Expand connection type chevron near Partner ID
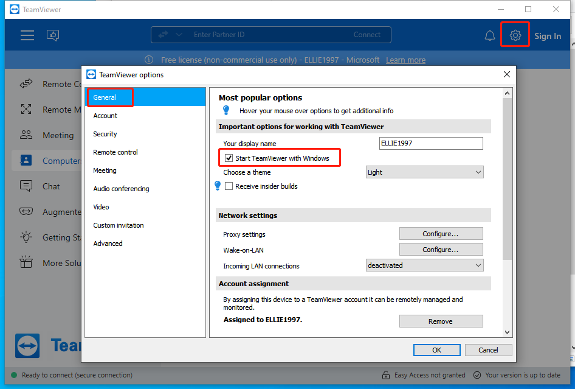Viewport: 575px width, 389px height. coord(179,35)
